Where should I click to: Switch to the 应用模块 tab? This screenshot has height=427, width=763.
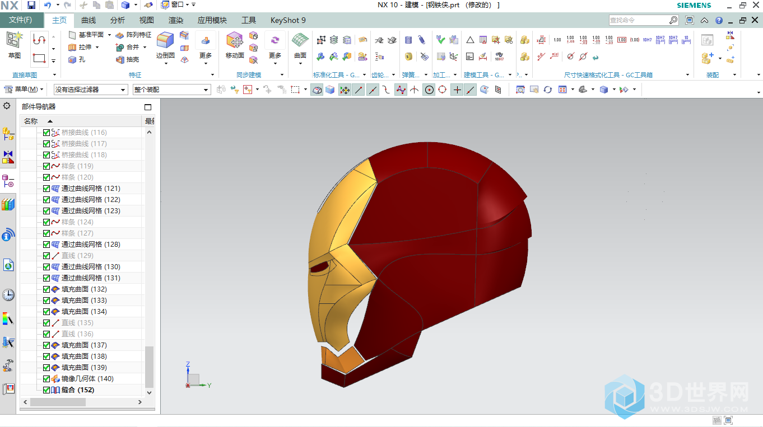(x=212, y=20)
